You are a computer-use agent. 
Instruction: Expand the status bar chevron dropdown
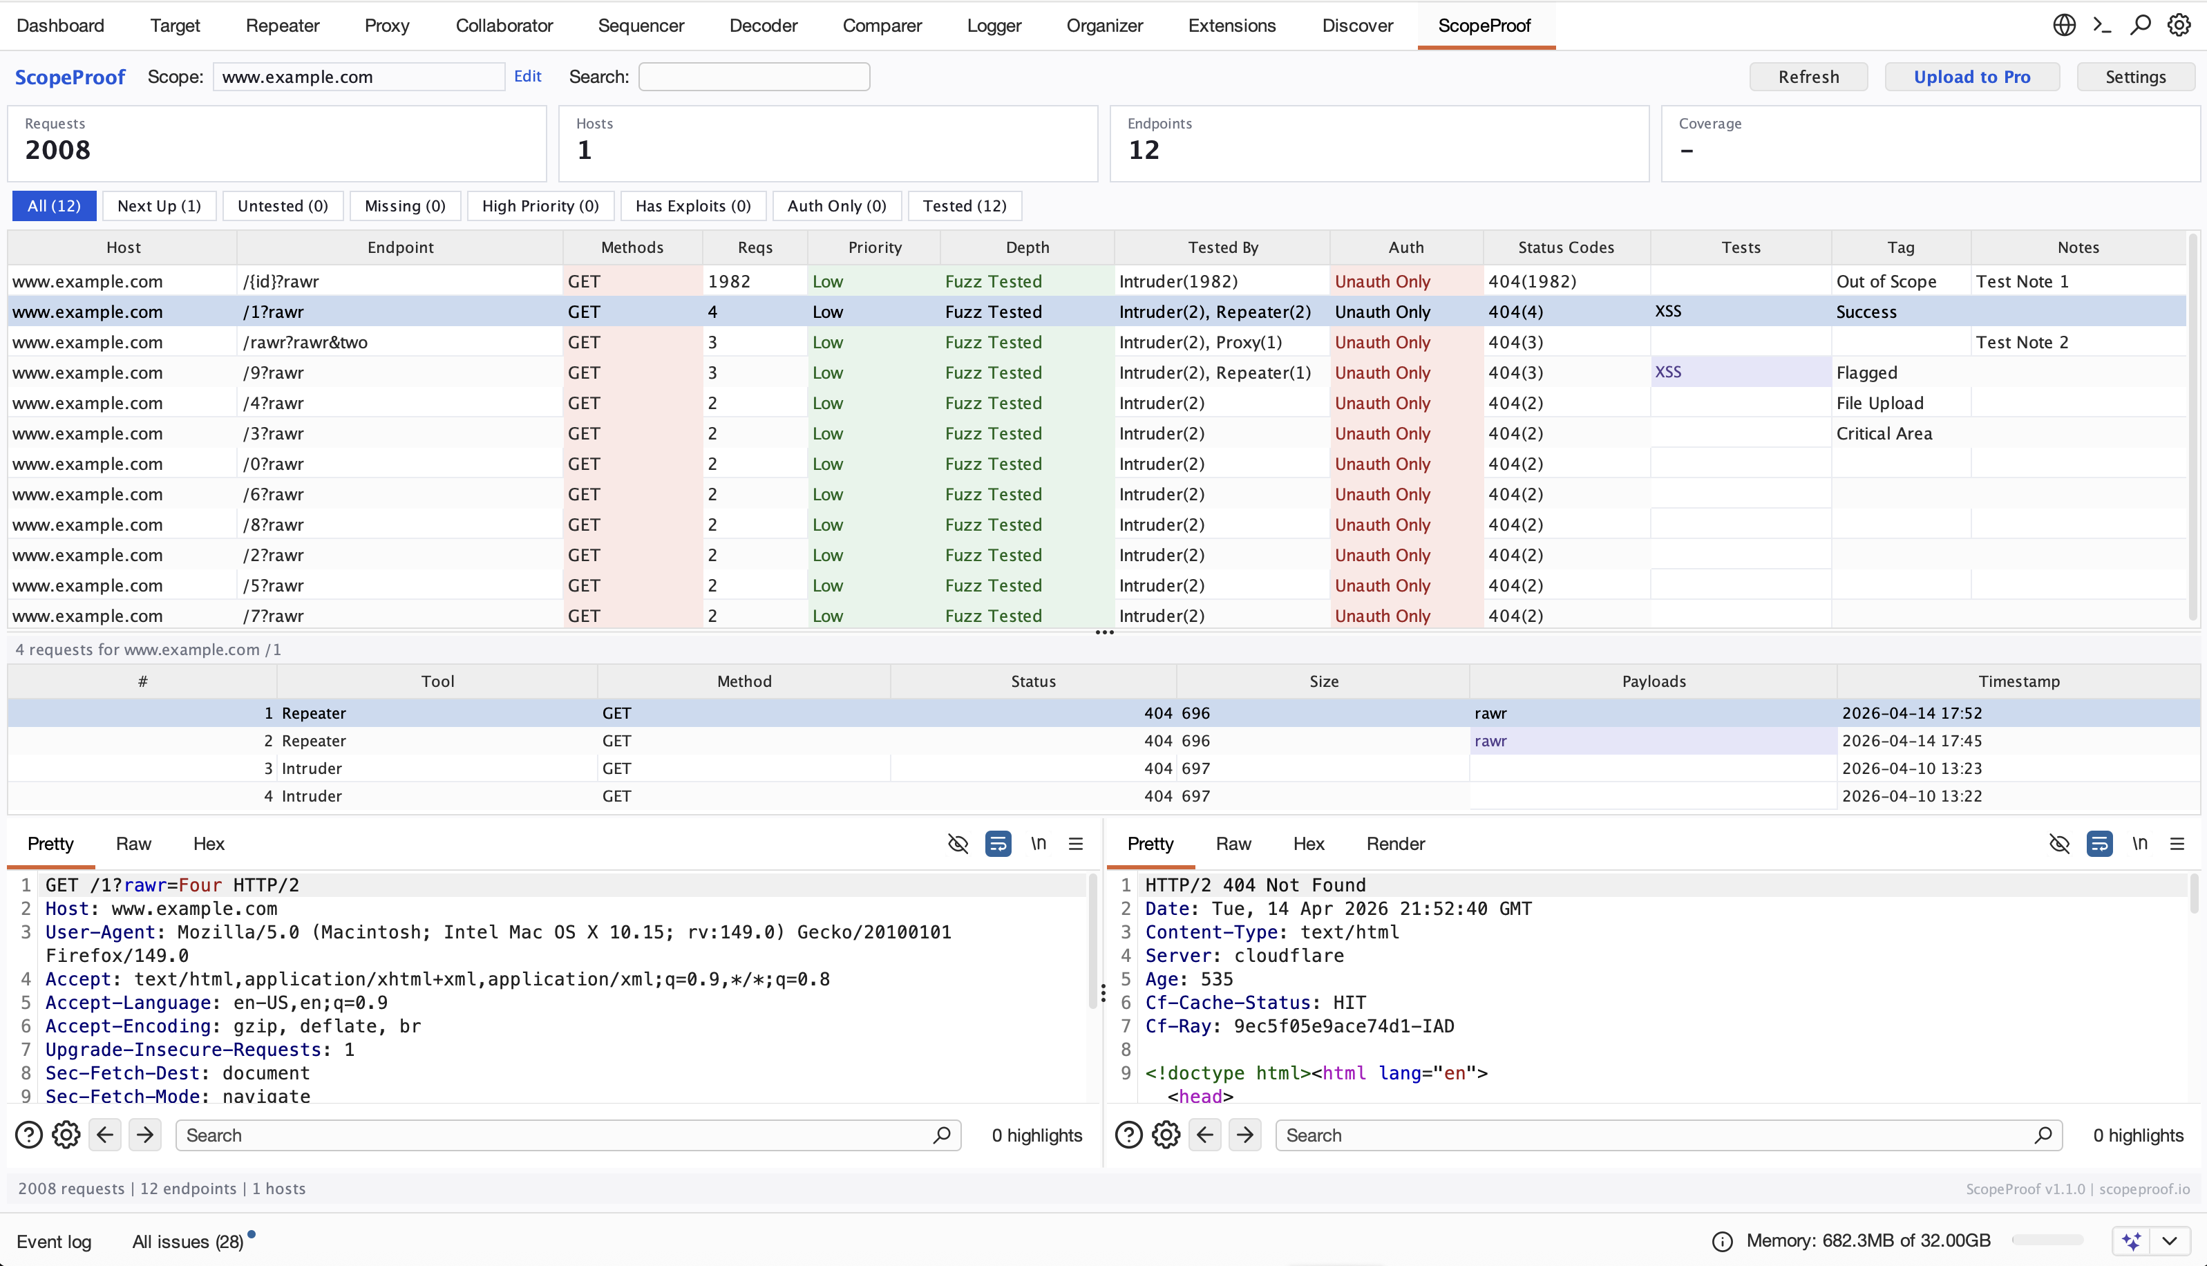coord(2170,1241)
